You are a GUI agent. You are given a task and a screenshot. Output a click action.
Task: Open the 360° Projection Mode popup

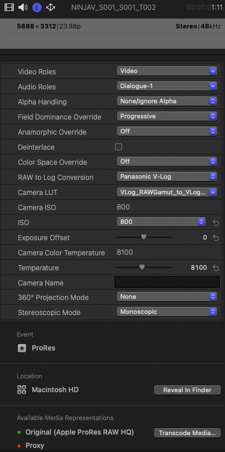click(167, 296)
